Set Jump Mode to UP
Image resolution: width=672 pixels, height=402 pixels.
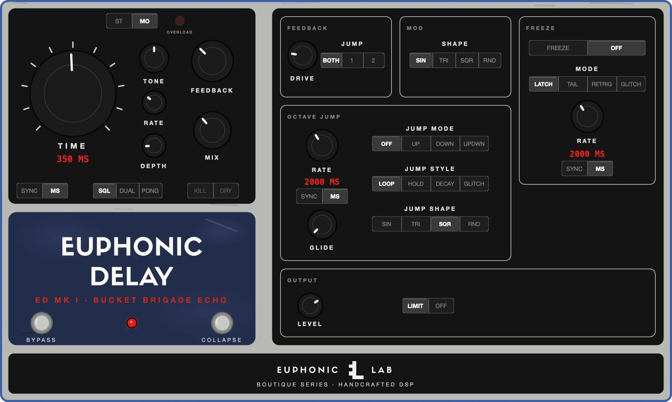click(416, 144)
